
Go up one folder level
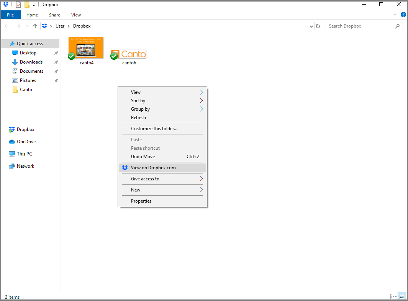coord(35,26)
